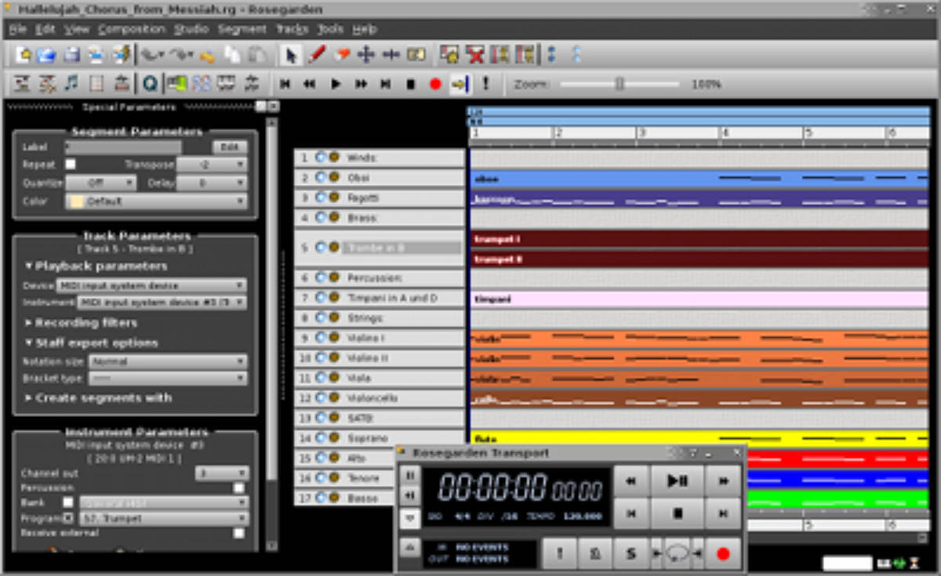Toggle the Program checkbox

[x=68, y=518]
